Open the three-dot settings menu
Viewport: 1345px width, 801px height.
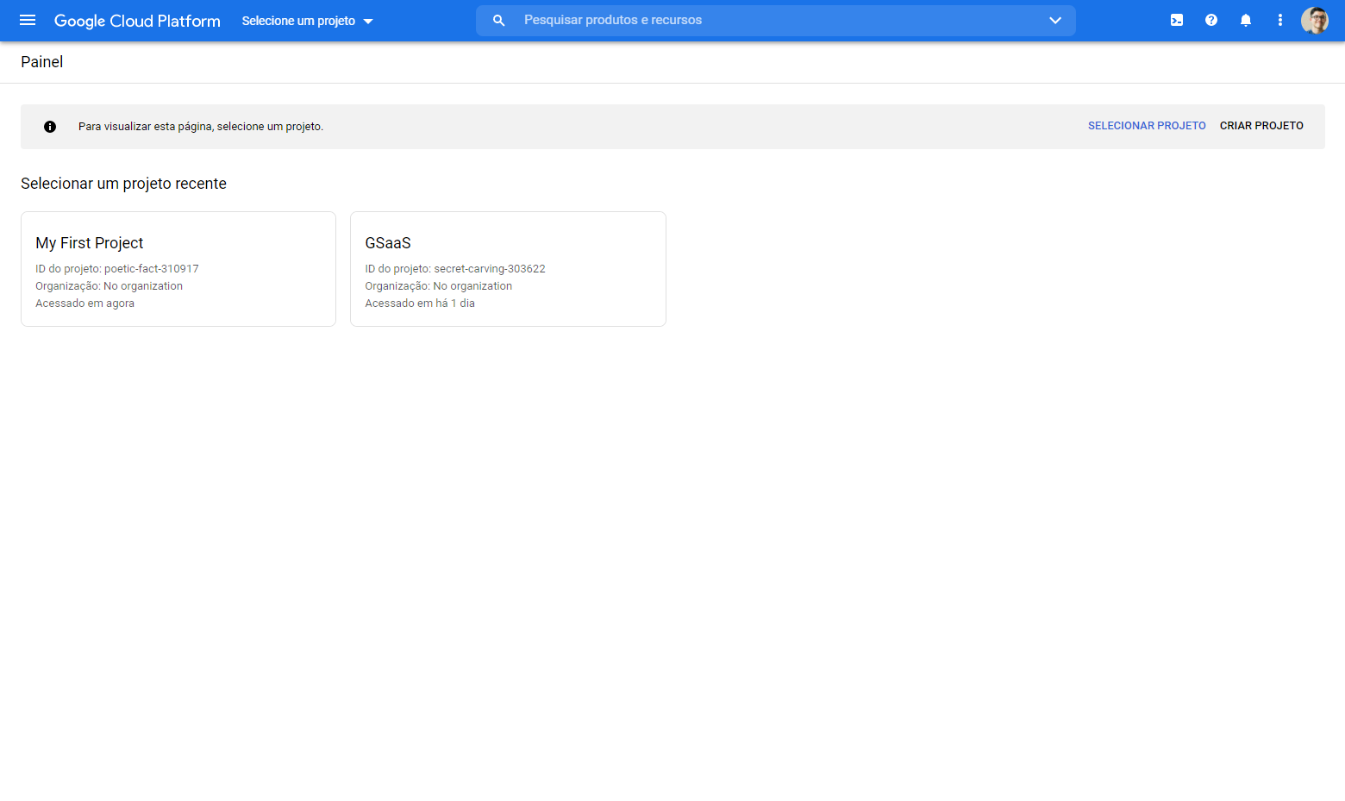(x=1280, y=20)
